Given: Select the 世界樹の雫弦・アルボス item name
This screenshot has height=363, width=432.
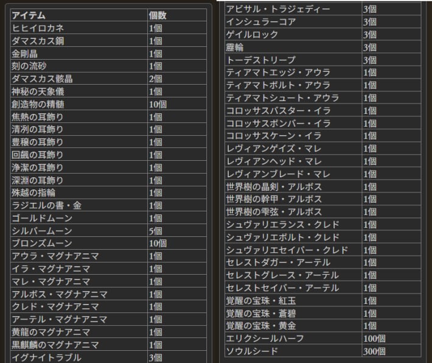Looking at the screenshot, I should [x=274, y=212].
